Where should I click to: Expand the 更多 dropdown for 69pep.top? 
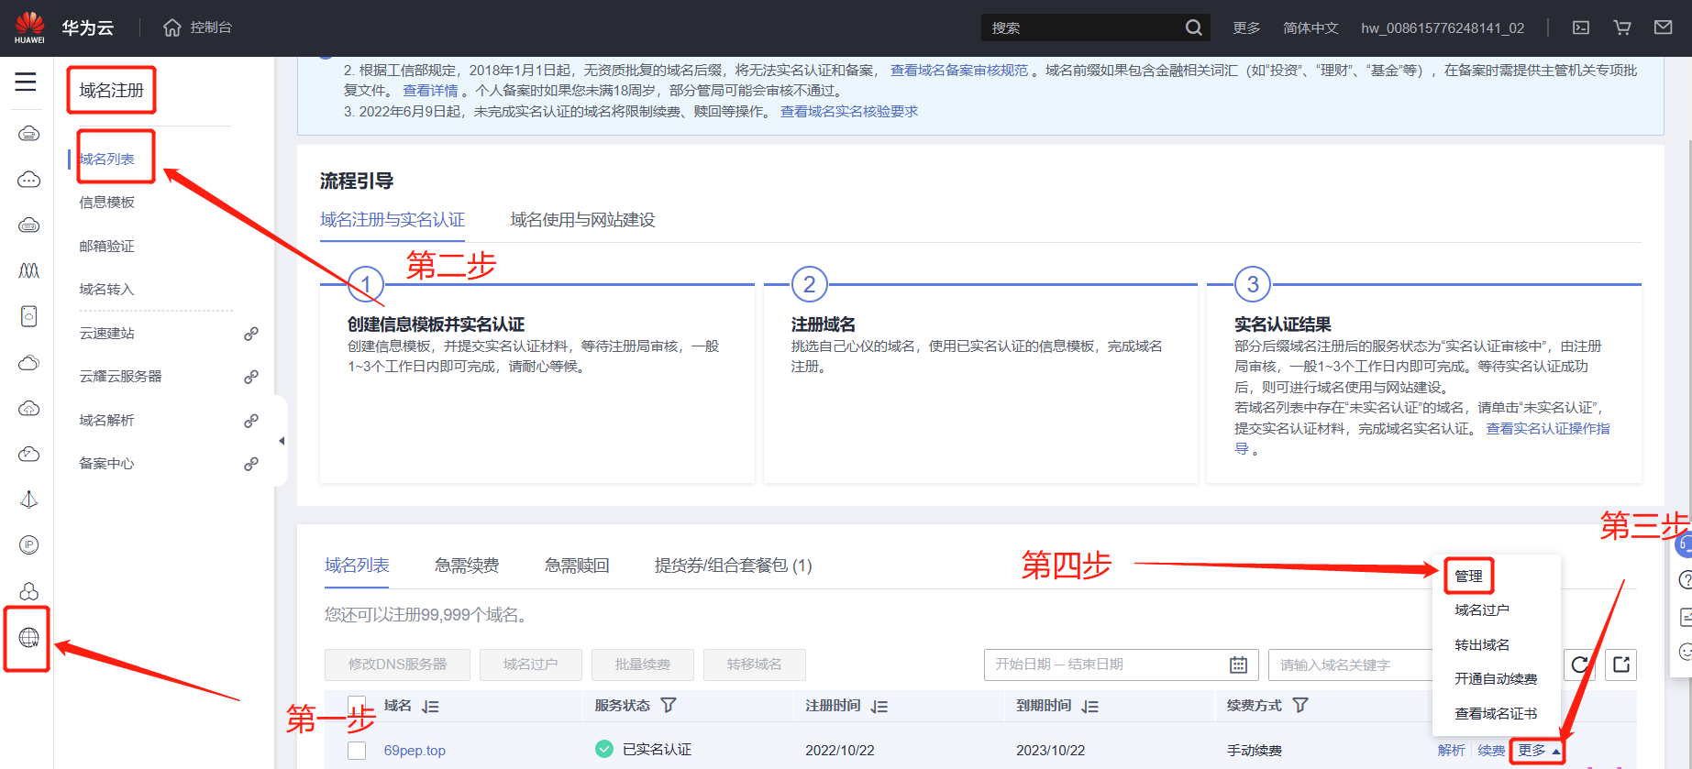(x=1538, y=750)
